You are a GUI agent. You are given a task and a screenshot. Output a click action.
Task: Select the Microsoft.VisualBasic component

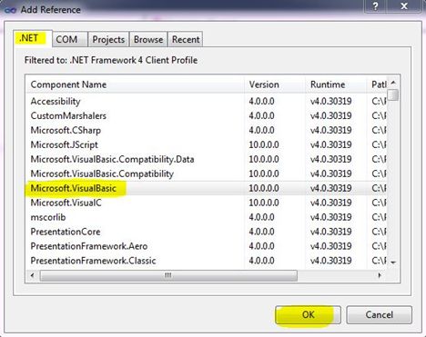pyautogui.click(x=207, y=188)
